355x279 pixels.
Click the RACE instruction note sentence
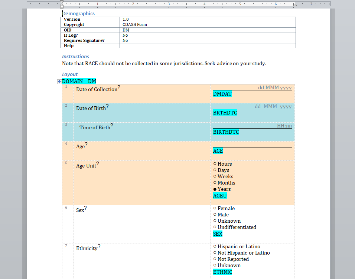click(x=164, y=63)
